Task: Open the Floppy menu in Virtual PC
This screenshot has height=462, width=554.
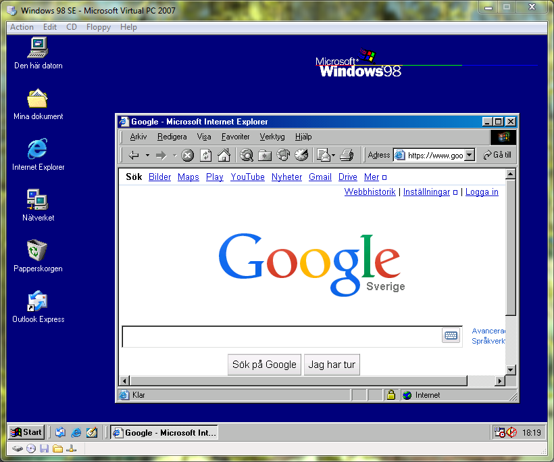Action: point(99,27)
